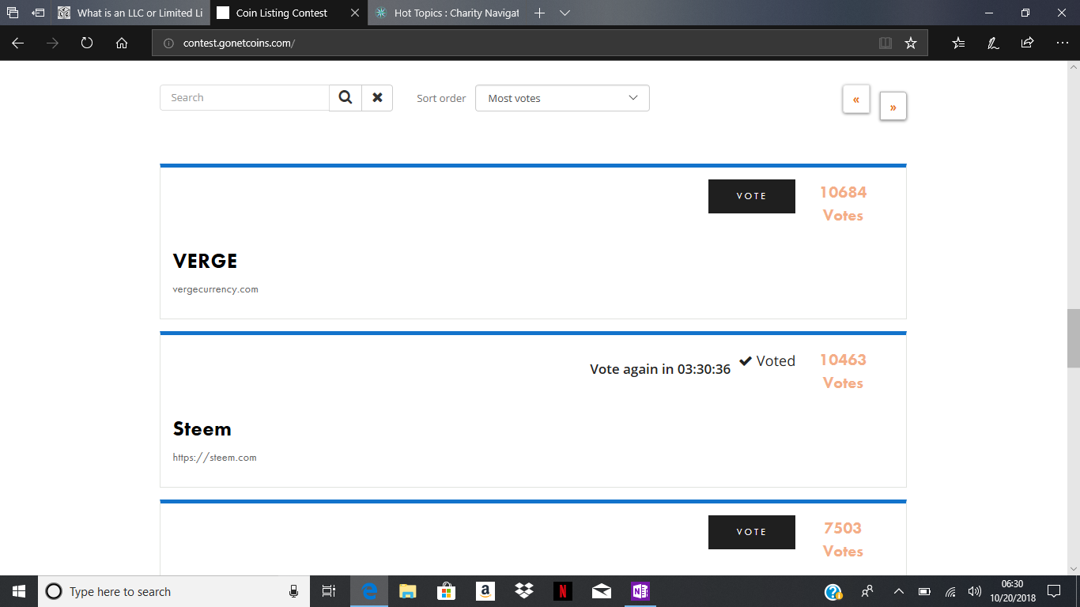Open the Sort order dropdown showing Most votes
The width and height of the screenshot is (1080, 607).
pyautogui.click(x=562, y=98)
